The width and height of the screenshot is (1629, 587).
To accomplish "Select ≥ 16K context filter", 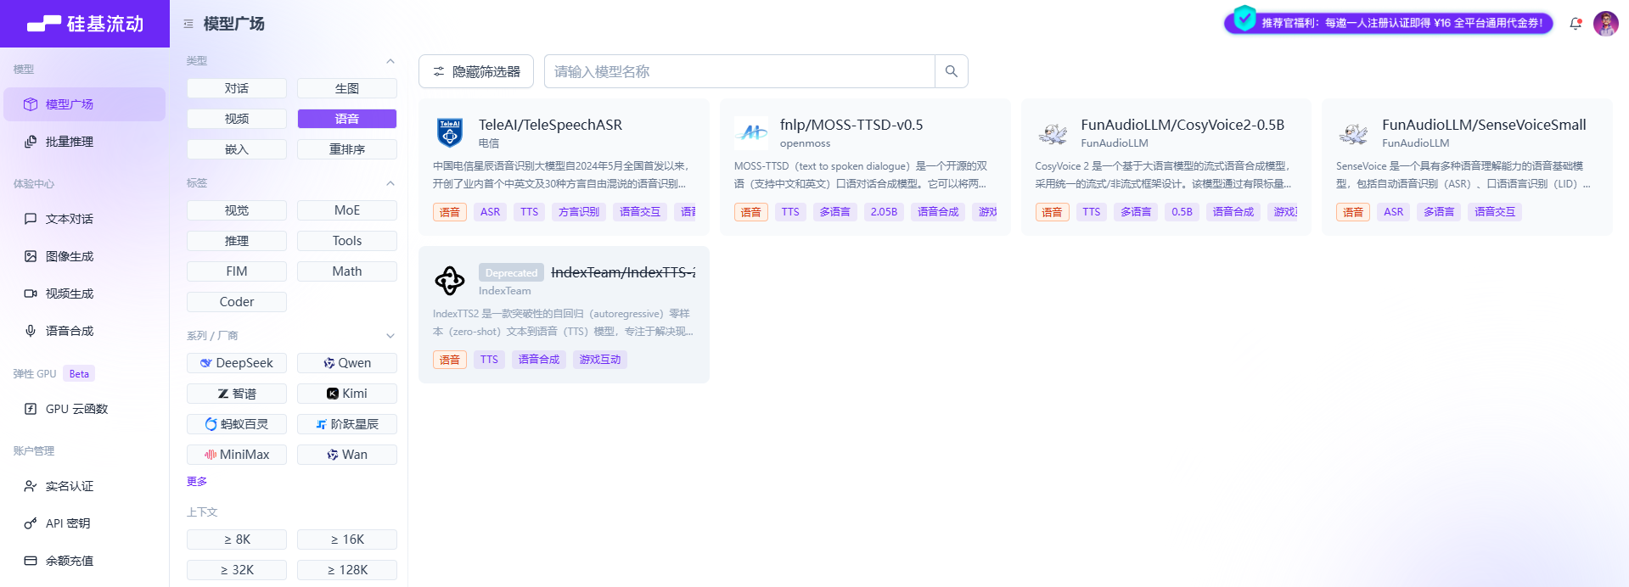I will 347,539.
